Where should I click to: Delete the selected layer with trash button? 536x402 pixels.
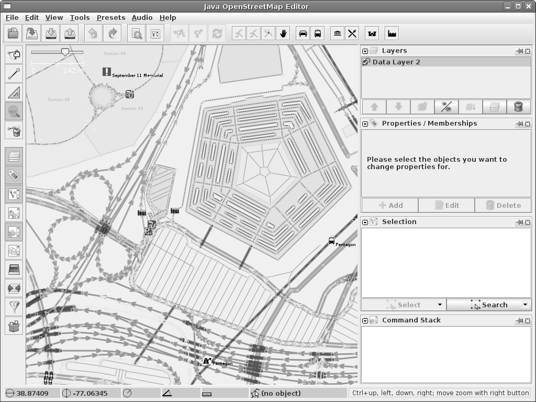tap(518, 107)
